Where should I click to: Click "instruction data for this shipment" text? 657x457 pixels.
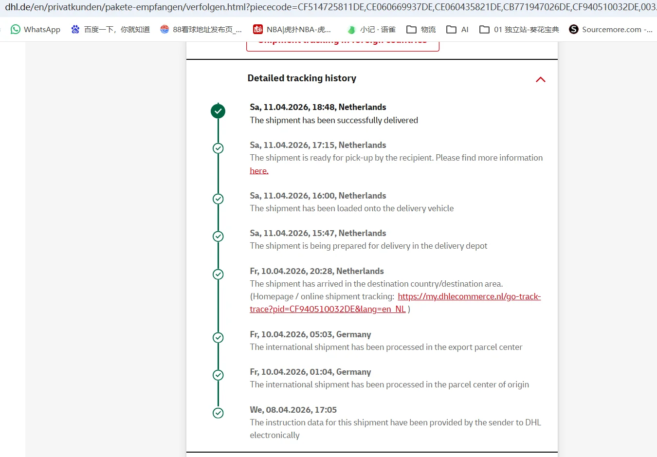click(327, 422)
